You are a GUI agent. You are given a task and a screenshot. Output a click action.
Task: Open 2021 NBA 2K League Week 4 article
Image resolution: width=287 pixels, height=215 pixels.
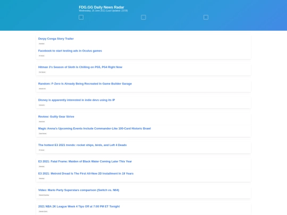79,207
